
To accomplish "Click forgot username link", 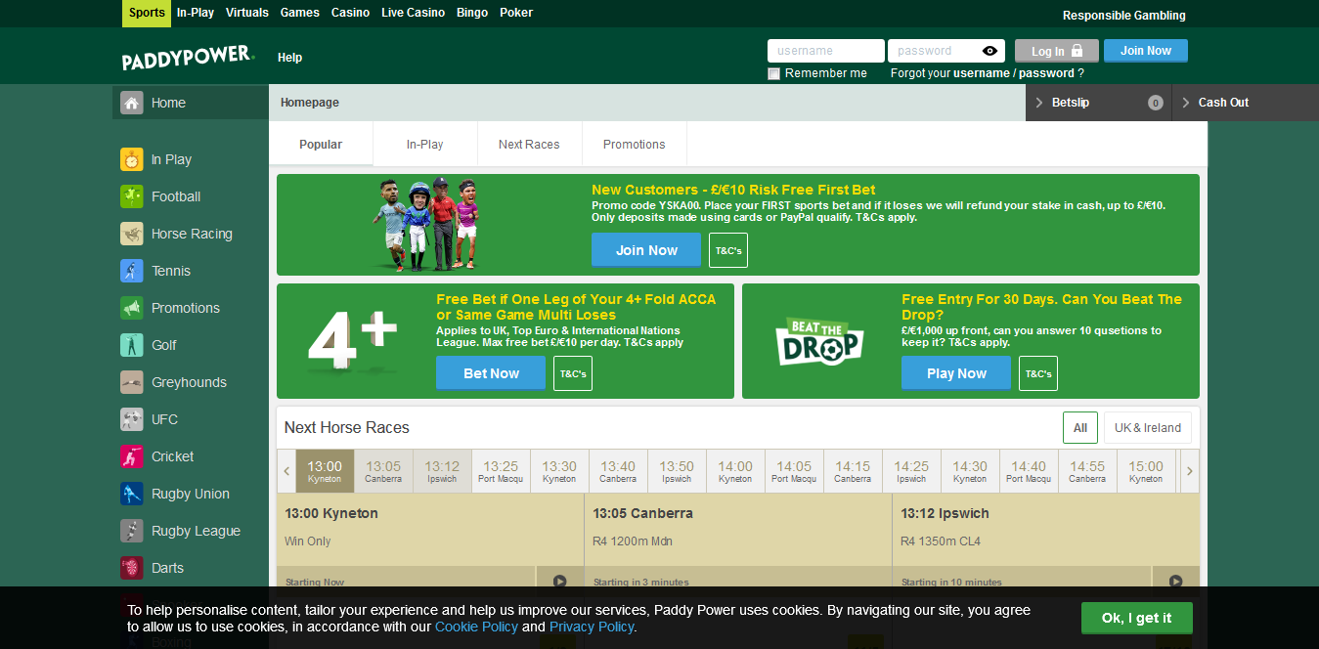I will pyautogui.click(x=982, y=73).
